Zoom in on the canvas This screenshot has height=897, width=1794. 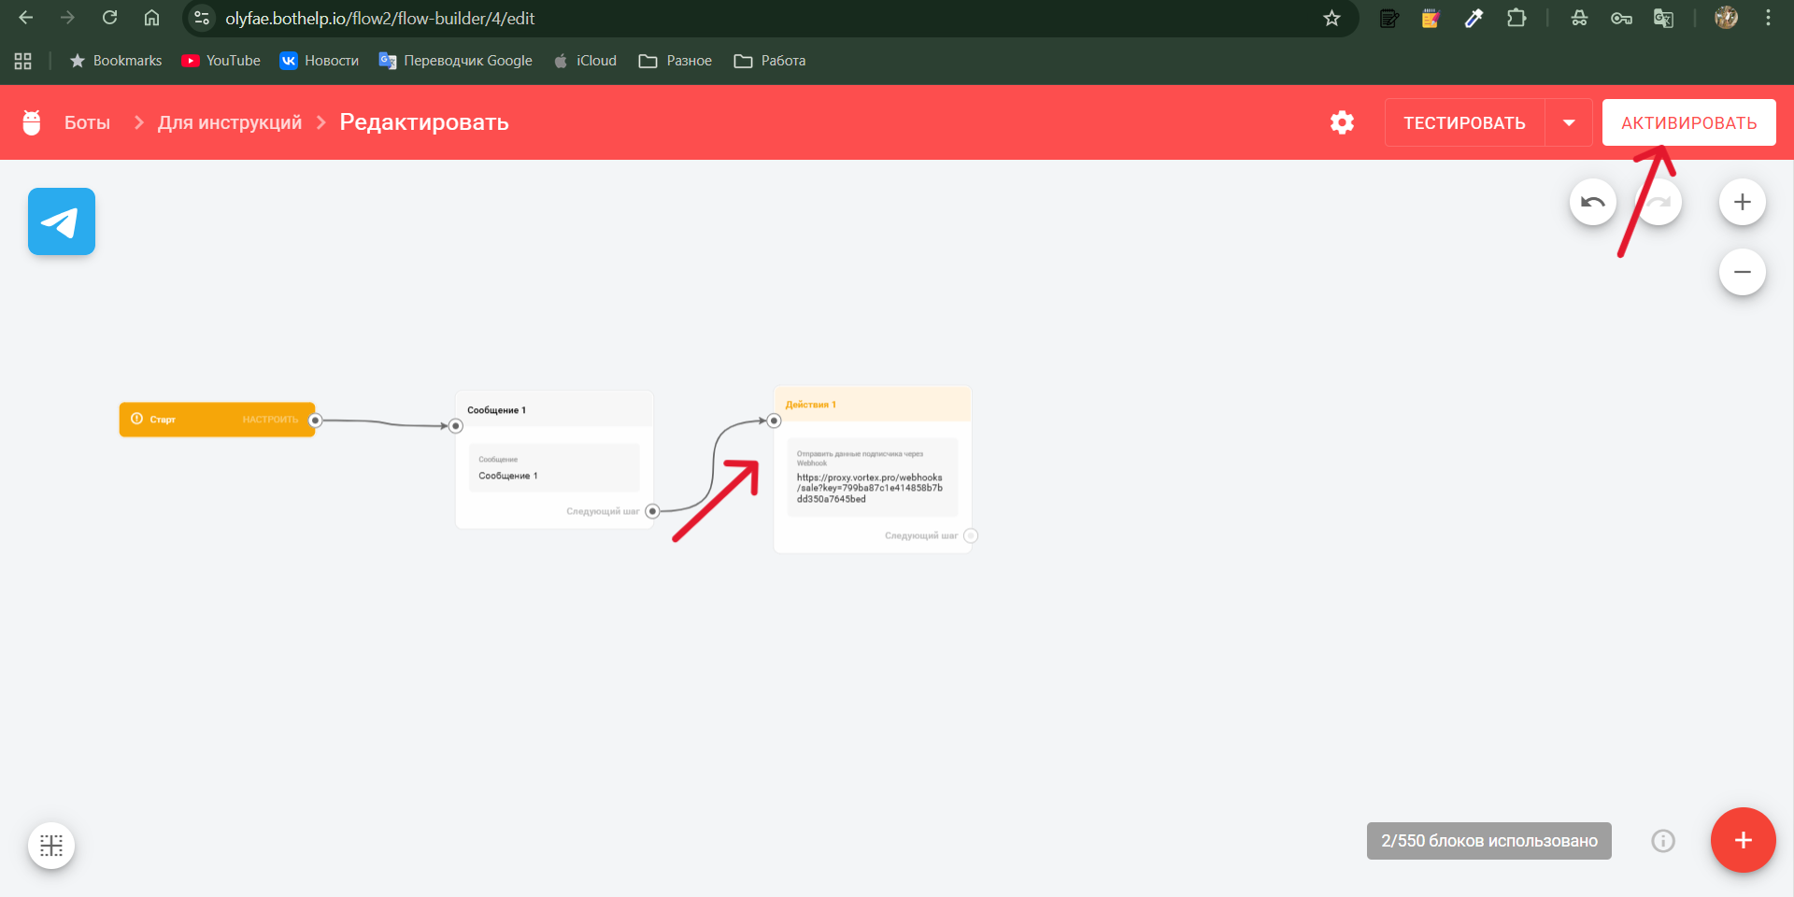point(1742,202)
